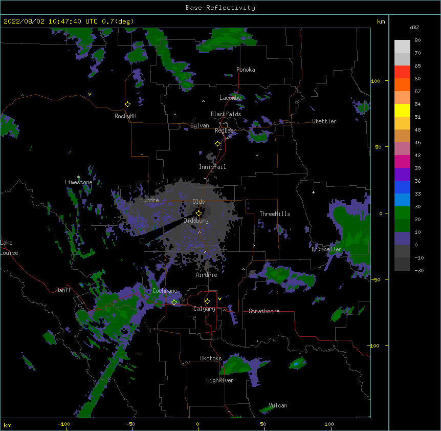The image size is (441, 431).
Task: Click the yellow diamond marker south of RedDeer
Action: point(218,144)
